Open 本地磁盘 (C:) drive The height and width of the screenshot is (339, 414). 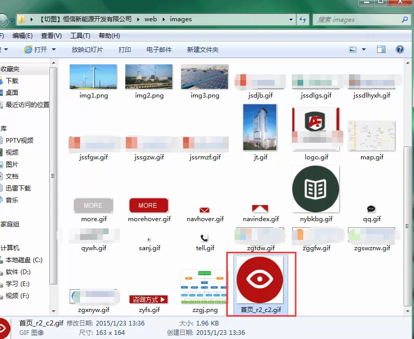coord(24,260)
